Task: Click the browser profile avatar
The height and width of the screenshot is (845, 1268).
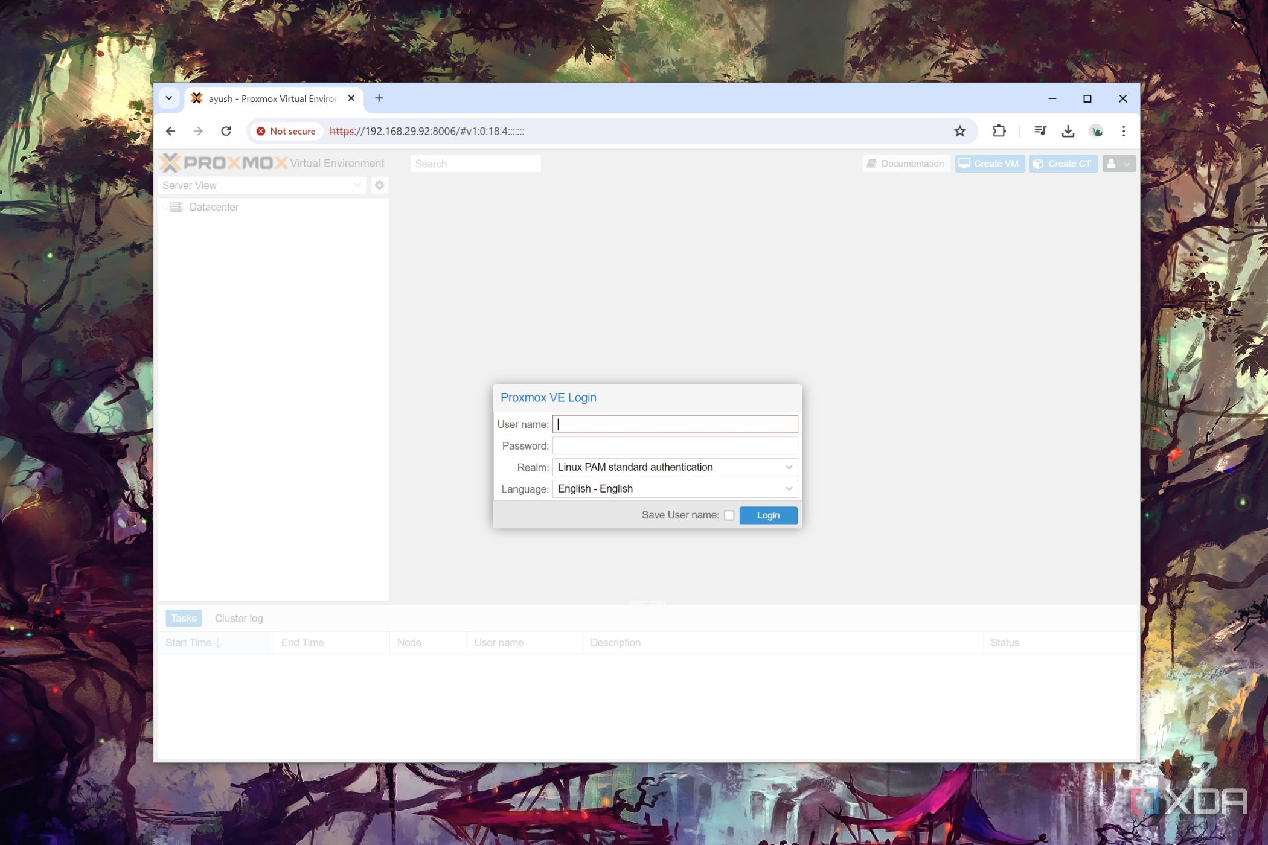Action: tap(1096, 131)
